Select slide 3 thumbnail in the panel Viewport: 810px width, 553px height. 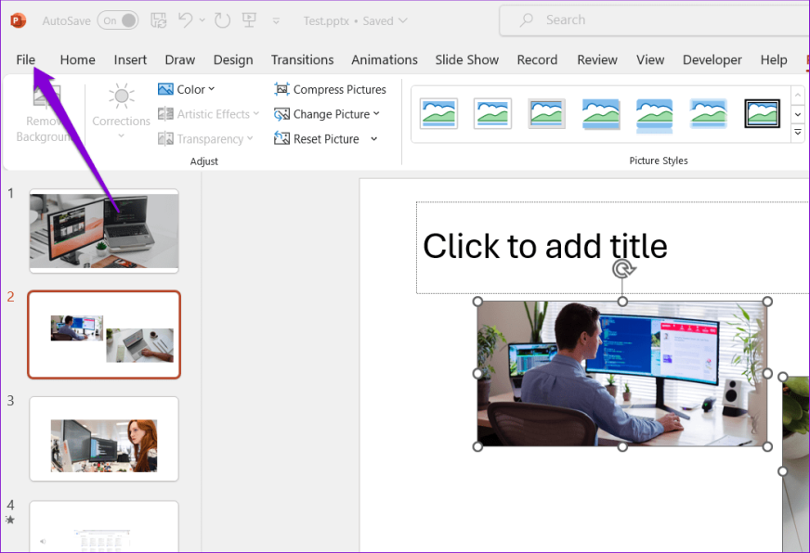[x=103, y=439]
